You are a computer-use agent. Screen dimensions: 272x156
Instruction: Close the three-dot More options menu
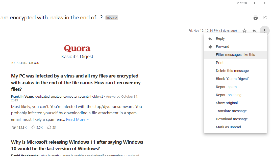(x=264, y=31)
